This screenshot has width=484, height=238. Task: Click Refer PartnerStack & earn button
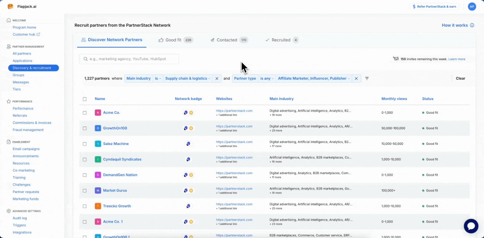click(x=434, y=7)
